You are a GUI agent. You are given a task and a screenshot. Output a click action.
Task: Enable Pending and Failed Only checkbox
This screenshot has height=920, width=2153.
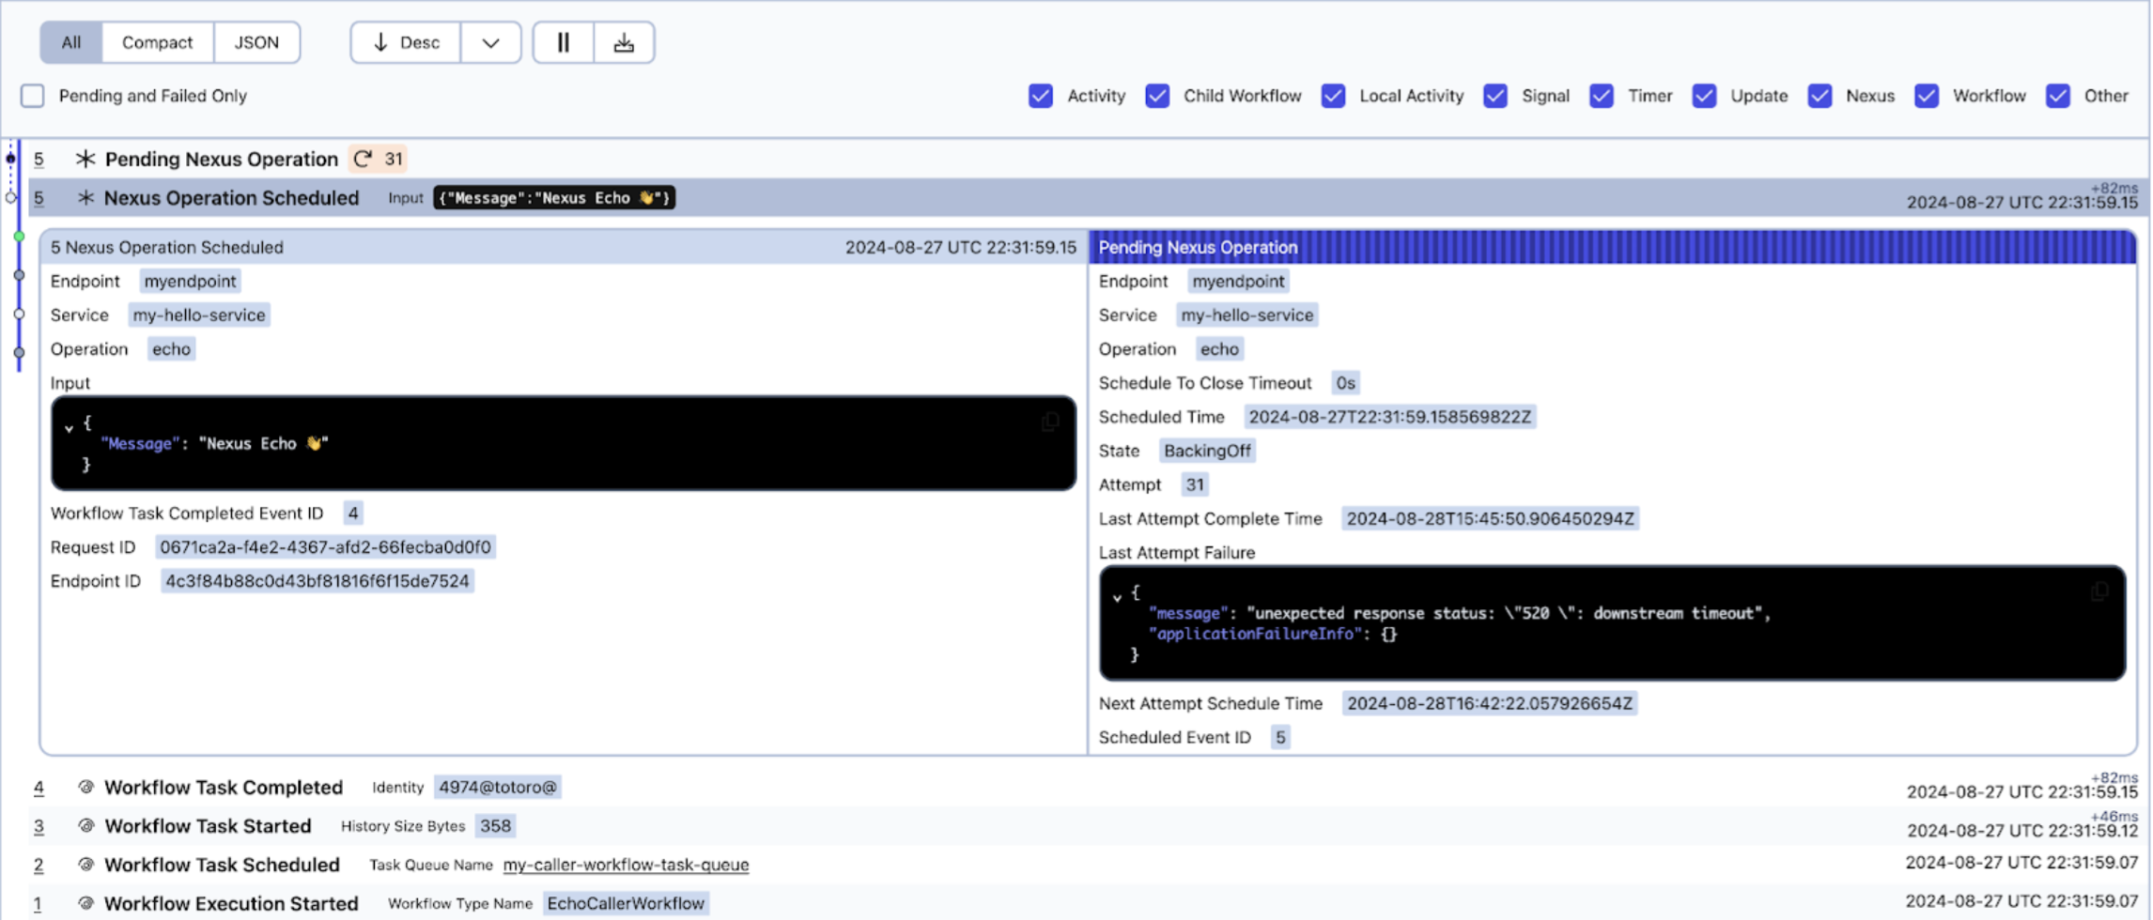coord(33,96)
